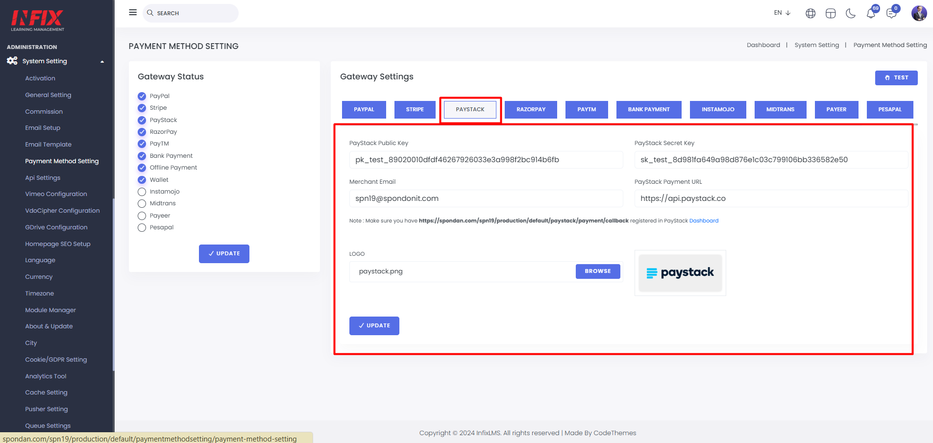Open Email Setup in sidebar
Screen dimensions: 933x443
[x=43, y=128]
